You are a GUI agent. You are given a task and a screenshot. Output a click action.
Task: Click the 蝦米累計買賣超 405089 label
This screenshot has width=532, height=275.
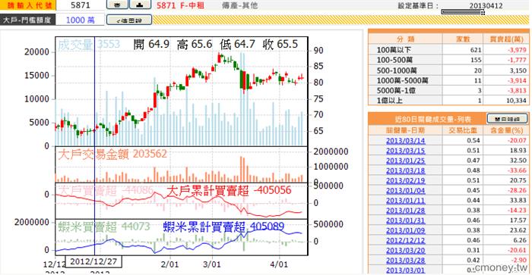(223, 227)
